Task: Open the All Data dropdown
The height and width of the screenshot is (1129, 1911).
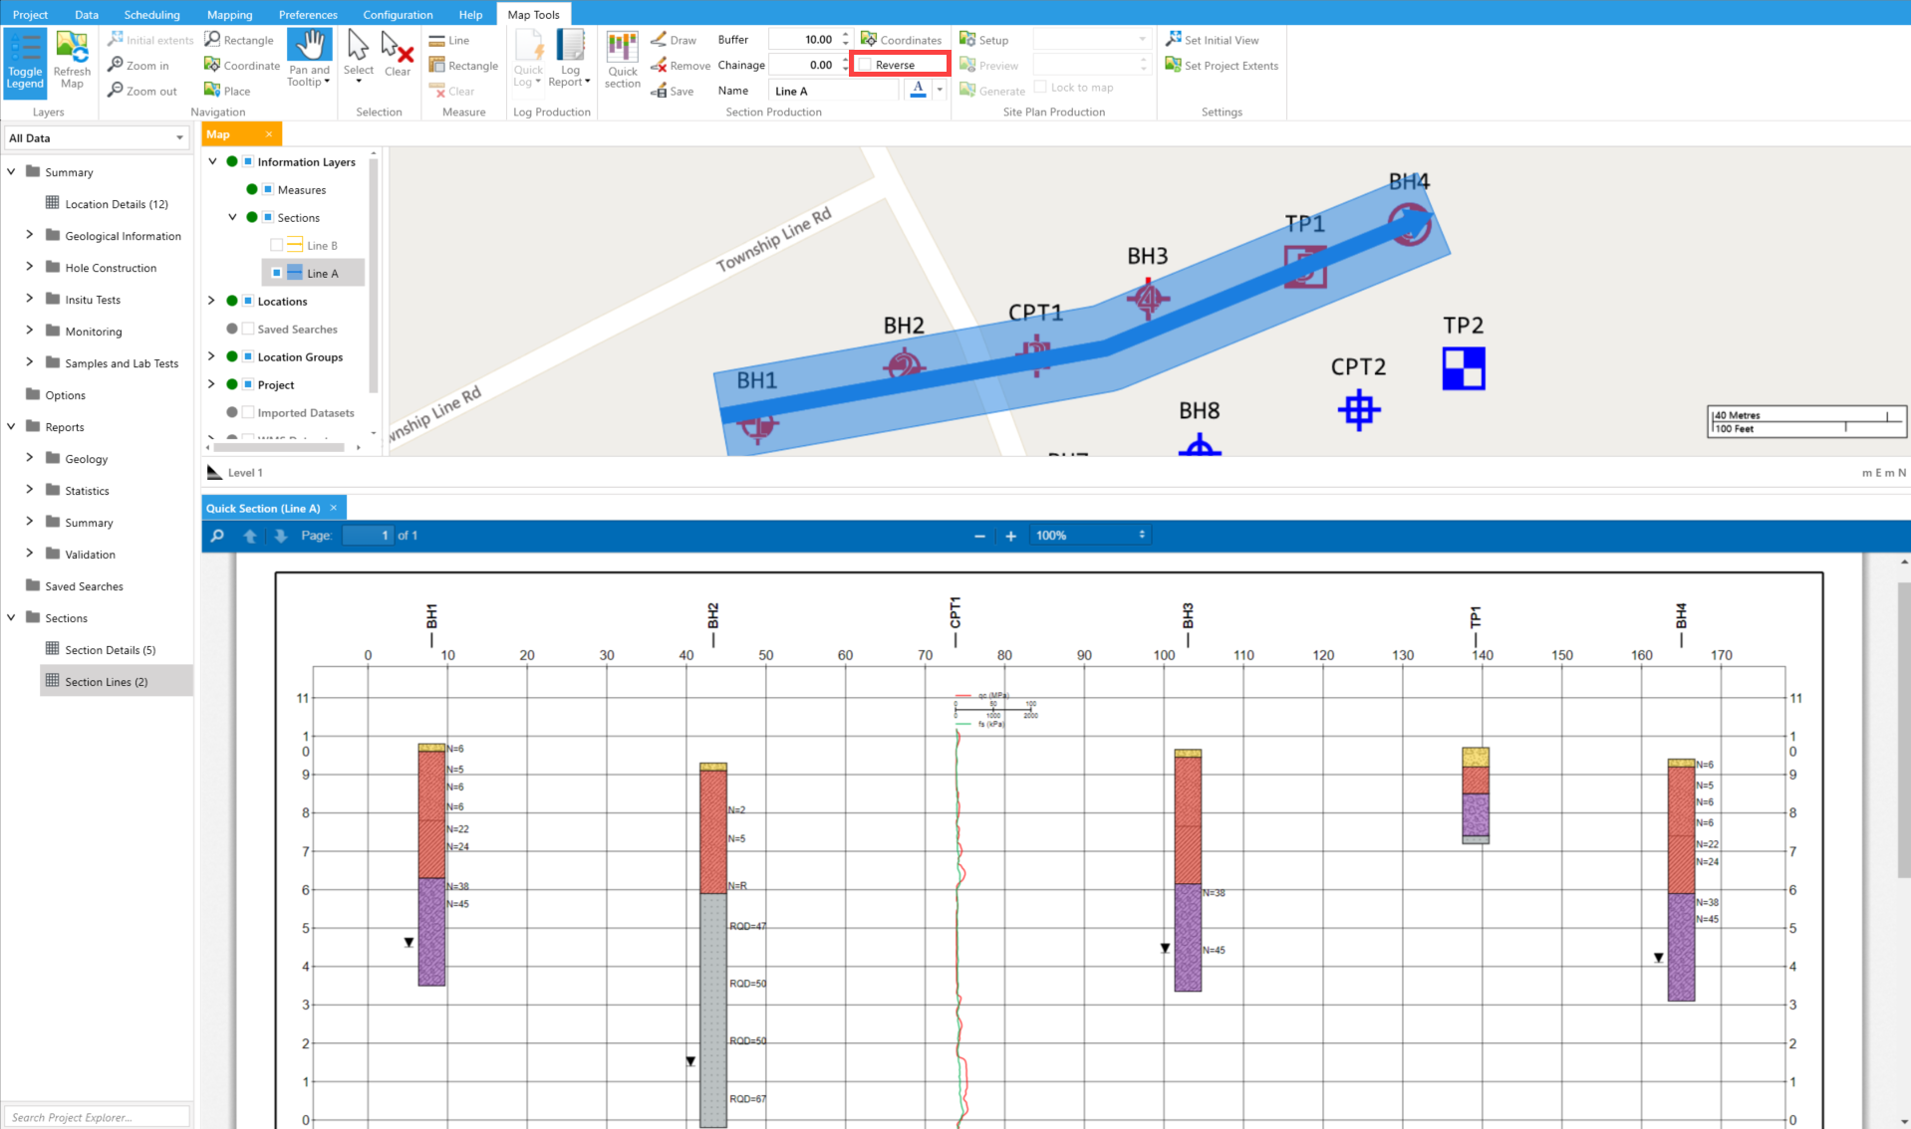Action: 97,138
